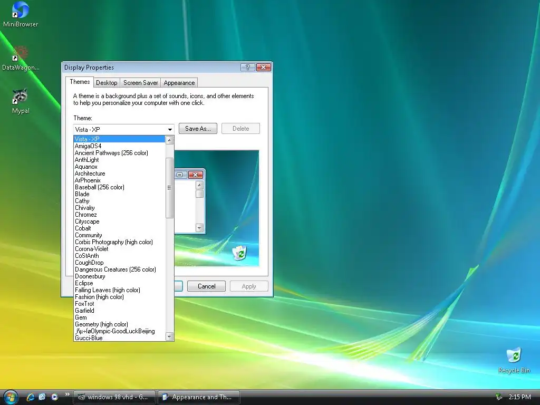Click the theme preview thumbnail image
Screen dimensions: 540x405
tap(217, 208)
